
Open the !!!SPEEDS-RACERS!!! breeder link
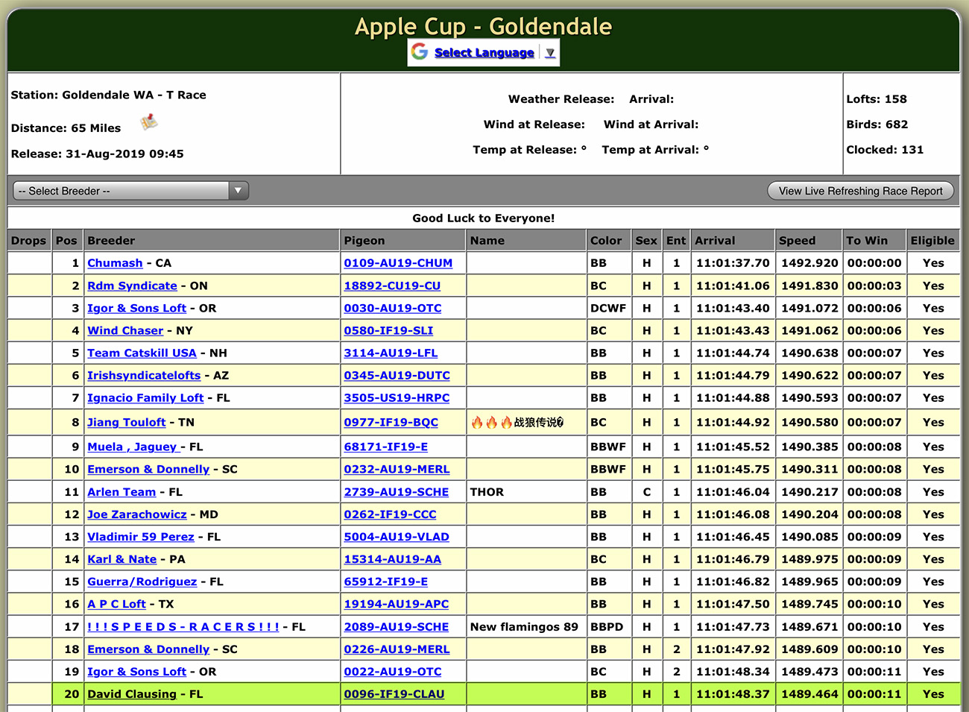point(183,627)
